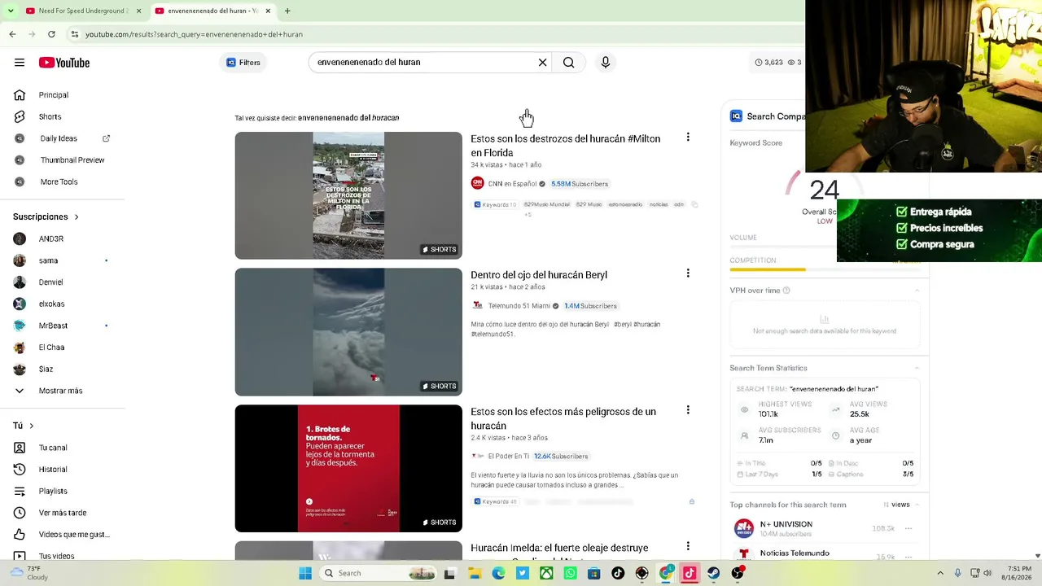Collapse the Top channels section
1042x586 pixels.
pos(917,505)
